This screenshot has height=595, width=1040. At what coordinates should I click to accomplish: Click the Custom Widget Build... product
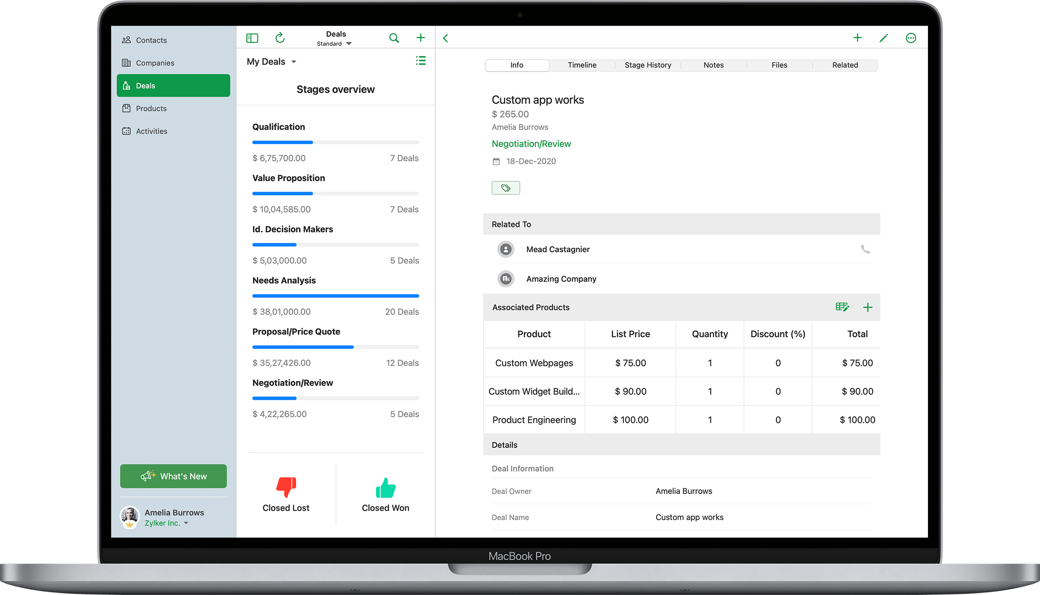pos(534,391)
